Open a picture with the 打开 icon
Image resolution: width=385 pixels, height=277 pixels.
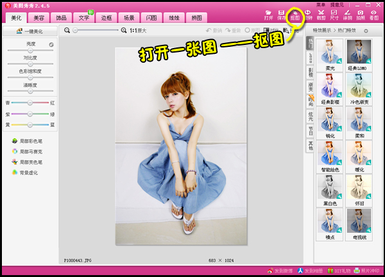(268, 15)
